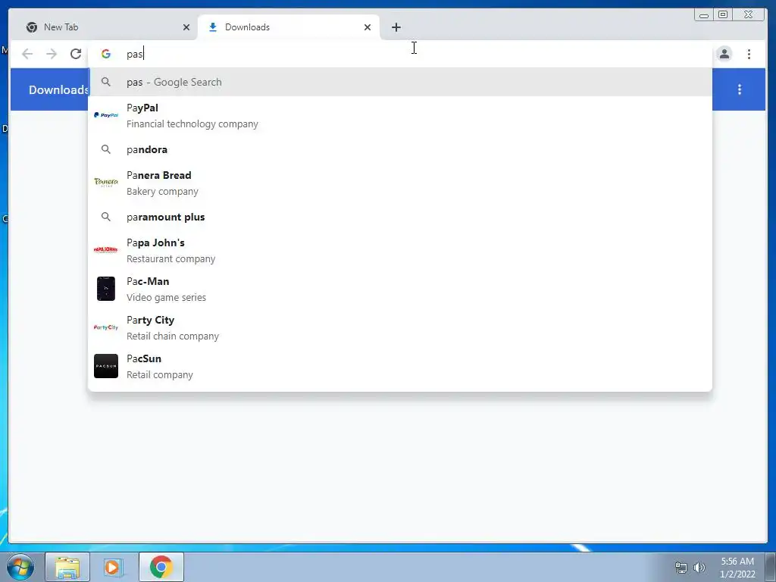Open Chrome's three-dot main menu
This screenshot has width=776, height=582.
coord(749,54)
